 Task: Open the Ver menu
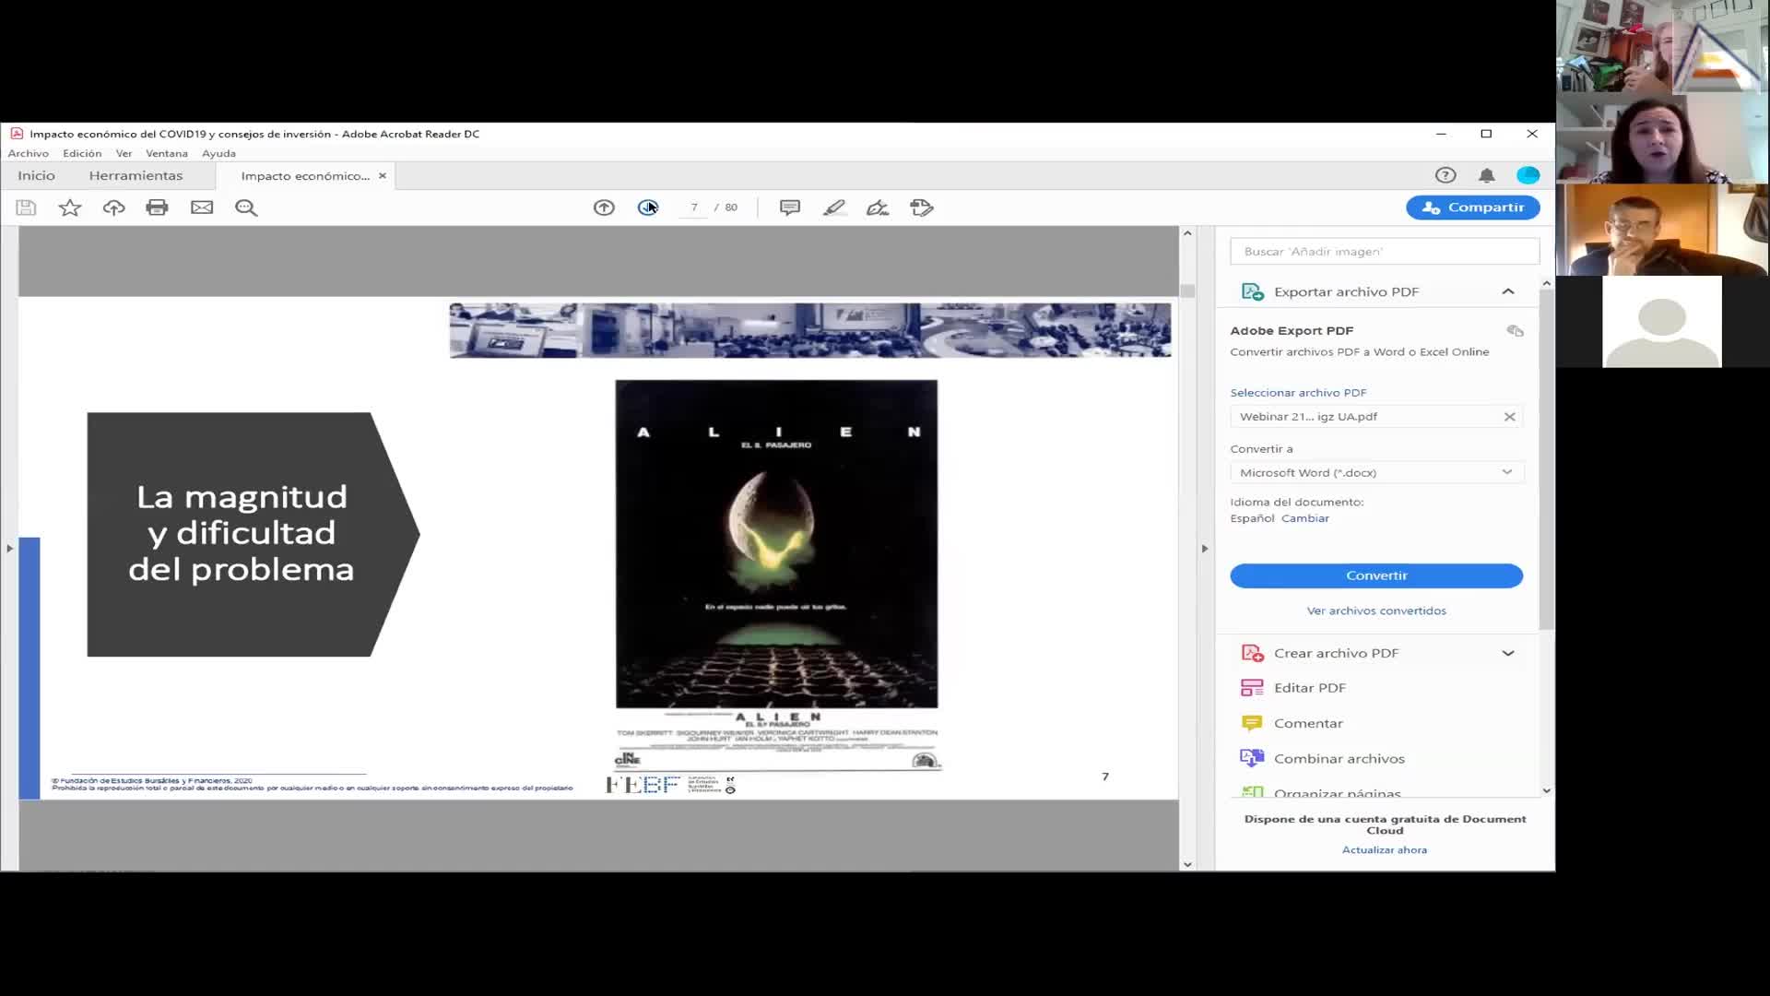tap(124, 153)
